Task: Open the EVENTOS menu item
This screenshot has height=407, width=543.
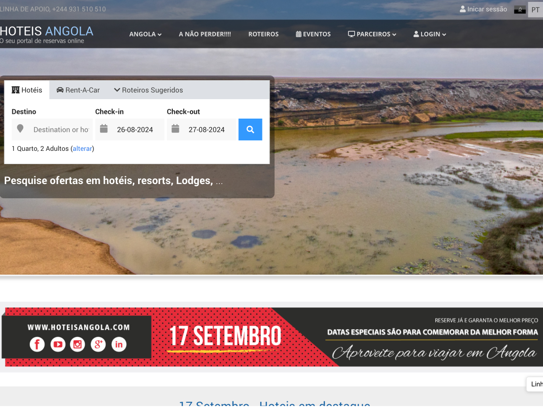Action: (x=313, y=34)
